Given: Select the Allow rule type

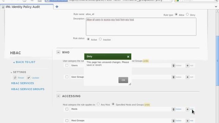Looking at the screenshot, I should point(176,14).
